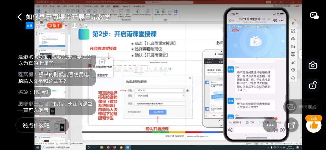Click the 标题 text field in dialog

tap(160, 104)
